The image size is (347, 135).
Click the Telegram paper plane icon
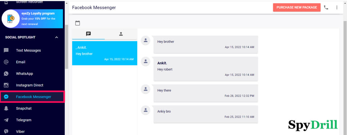(x=6, y=120)
